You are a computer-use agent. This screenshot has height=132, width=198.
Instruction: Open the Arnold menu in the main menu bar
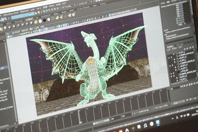[x=58, y=5]
